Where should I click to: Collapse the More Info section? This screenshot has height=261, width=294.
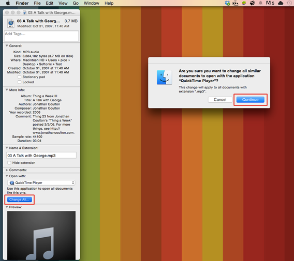click(x=7, y=90)
